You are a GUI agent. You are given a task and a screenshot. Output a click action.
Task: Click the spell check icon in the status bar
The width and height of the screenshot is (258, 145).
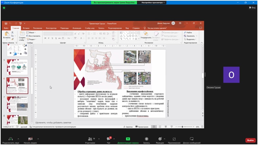(x=17, y=127)
